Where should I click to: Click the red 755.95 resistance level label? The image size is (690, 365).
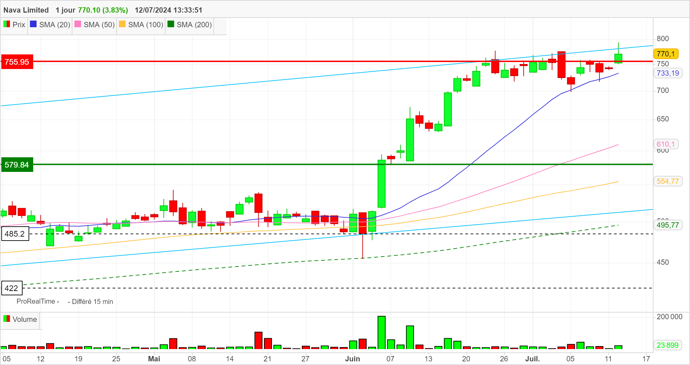point(17,62)
